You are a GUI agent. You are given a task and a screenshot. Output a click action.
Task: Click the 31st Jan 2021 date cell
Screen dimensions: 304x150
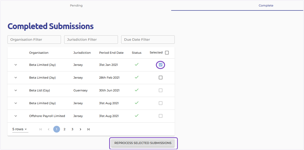pyautogui.click(x=108, y=65)
